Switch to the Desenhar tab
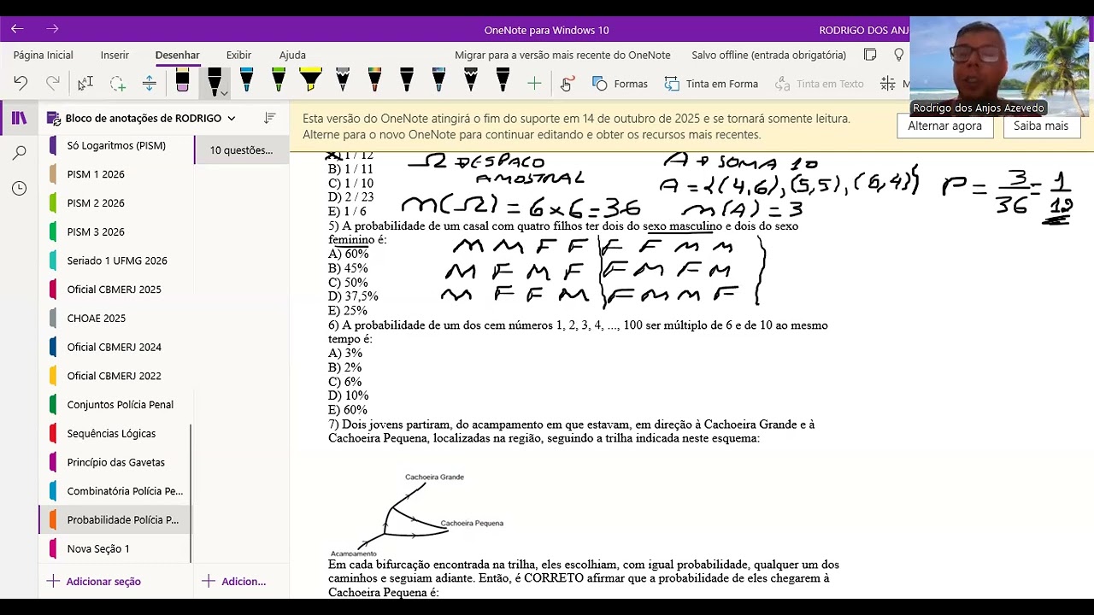This screenshot has height=615, width=1094. (177, 55)
